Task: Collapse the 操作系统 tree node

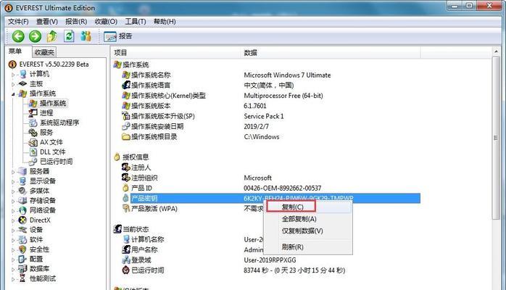Action: click(x=13, y=94)
